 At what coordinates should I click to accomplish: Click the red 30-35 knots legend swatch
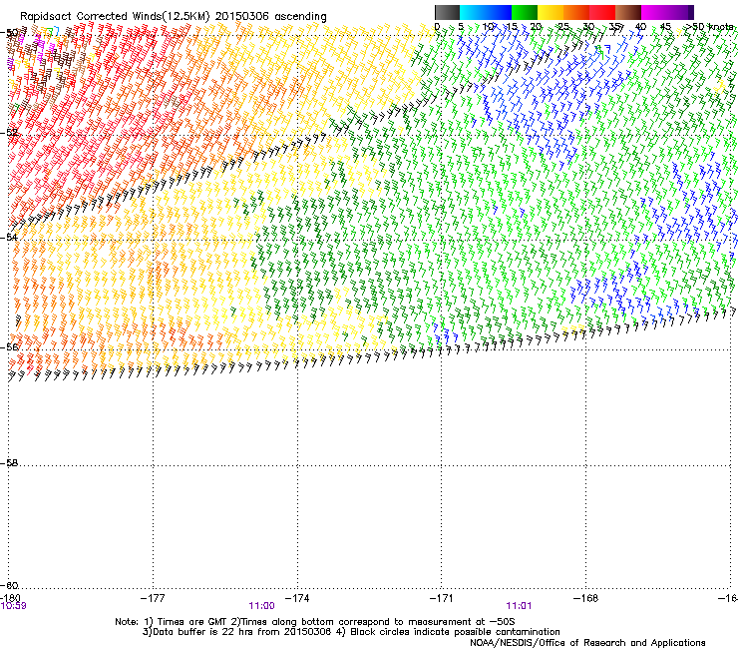pyautogui.click(x=602, y=12)
